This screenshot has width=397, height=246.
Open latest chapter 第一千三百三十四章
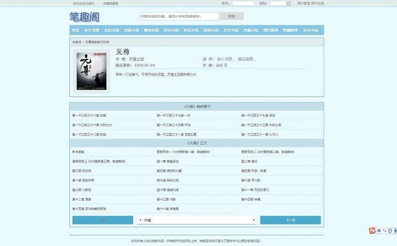point(174,125)
